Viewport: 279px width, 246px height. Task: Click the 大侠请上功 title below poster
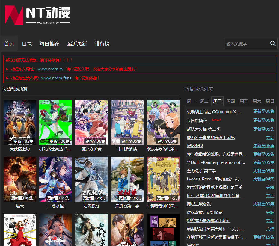click(x=20, y=149)
